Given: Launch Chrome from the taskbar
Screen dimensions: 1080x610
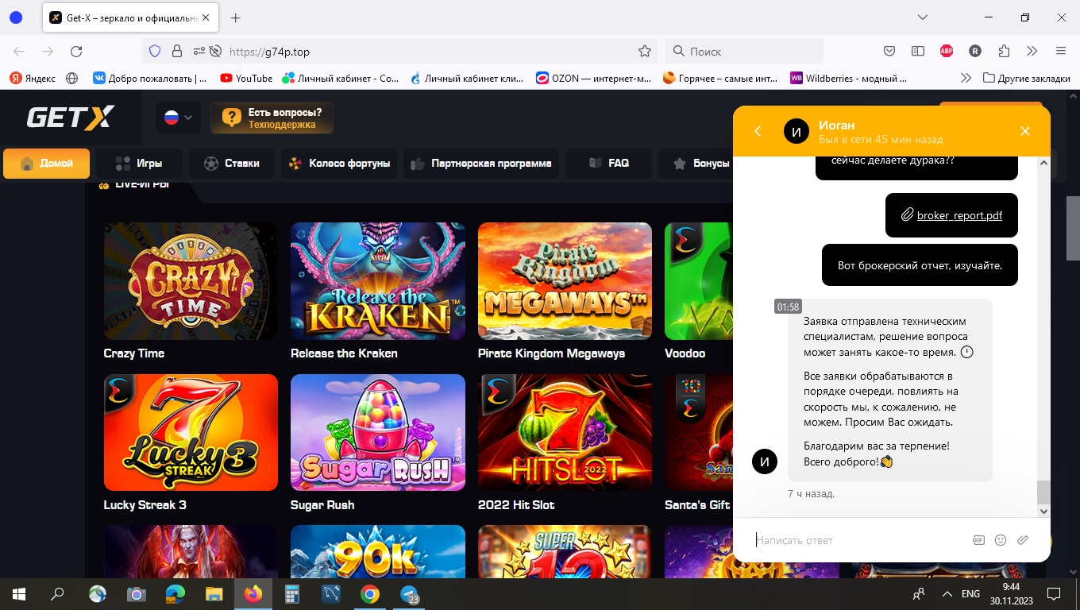Looking at the screenshot, I should 370,594.
